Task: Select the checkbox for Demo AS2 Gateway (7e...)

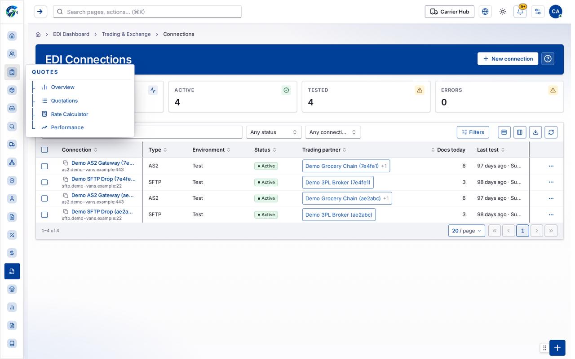Action: click(44, 166)
